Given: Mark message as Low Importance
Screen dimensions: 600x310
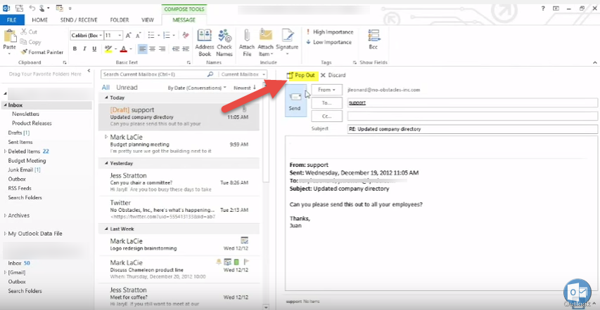Looking at the screenshot, I should (328, 42).
